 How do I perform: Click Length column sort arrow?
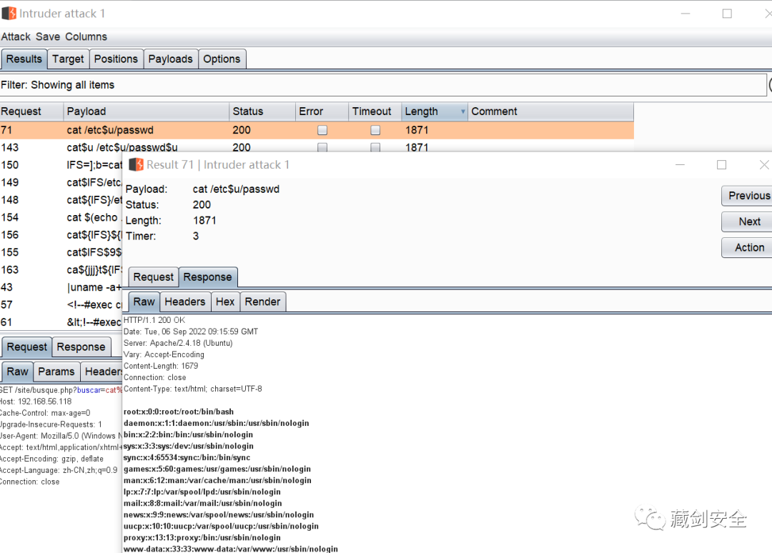tap(462, 111)
